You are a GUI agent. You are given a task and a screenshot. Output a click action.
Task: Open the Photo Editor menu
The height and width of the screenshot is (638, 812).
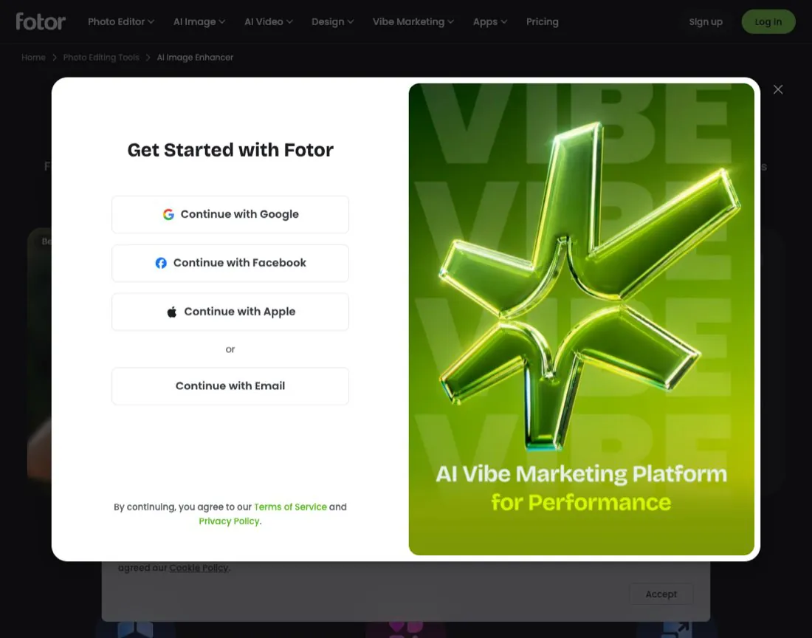(120, 21)
